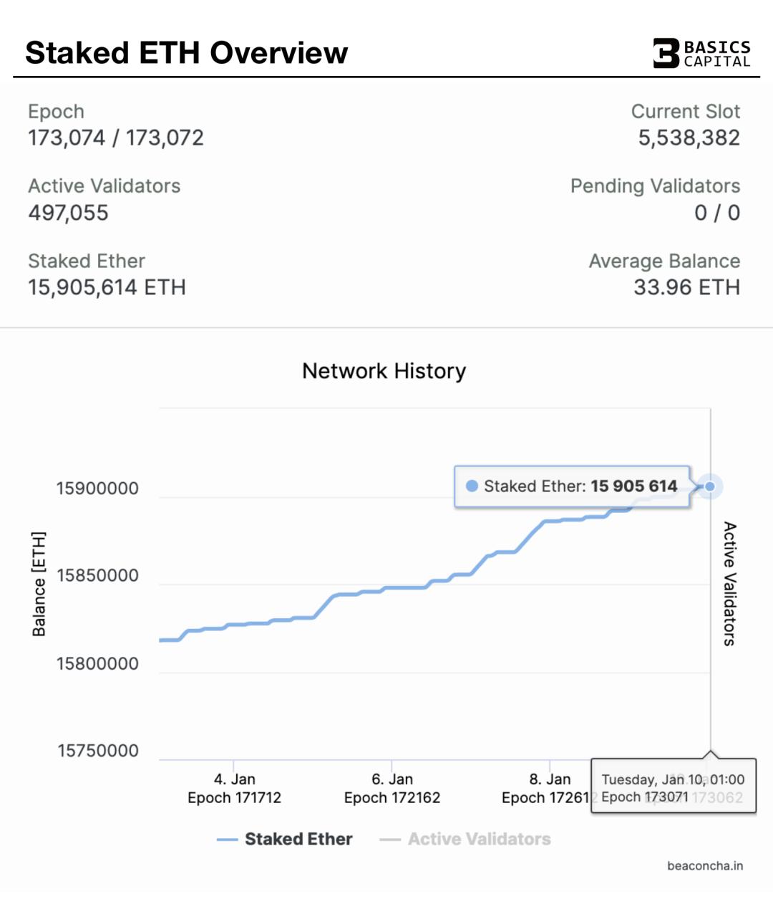773x904 pixels.
Task: Click the Average Balance 33.96 ETH value
Action: tap(686, 287)
